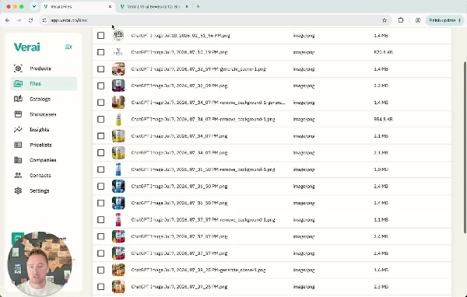Click pink bottle thumbnail for 07_37_57 remove_background-1.png
This screenshot has width=467, height=297.
point(118,219)
